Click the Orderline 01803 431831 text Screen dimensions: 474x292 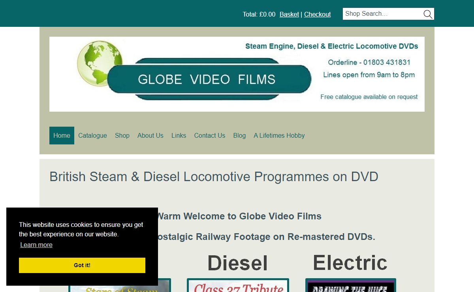point(369,62)
